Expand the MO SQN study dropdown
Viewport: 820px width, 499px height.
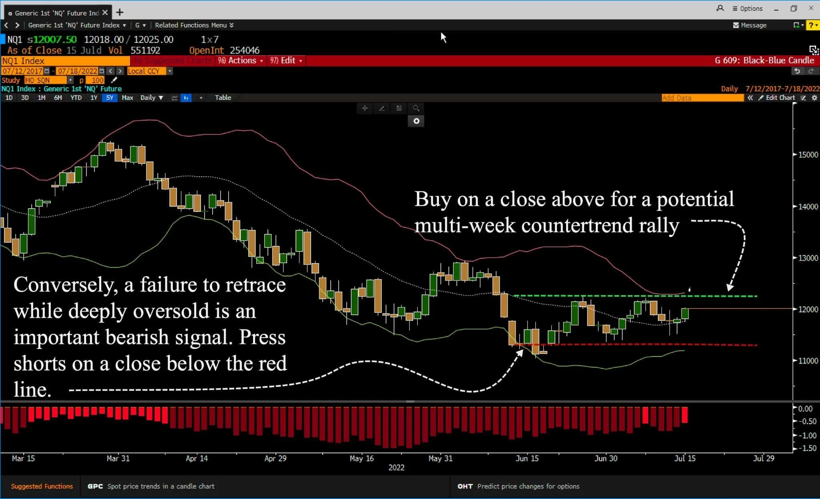(x=70, y=80)
